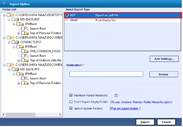Tick the checkbox beside CONTACTS.PST
The image size is (183, 127).
coord(13,42)
